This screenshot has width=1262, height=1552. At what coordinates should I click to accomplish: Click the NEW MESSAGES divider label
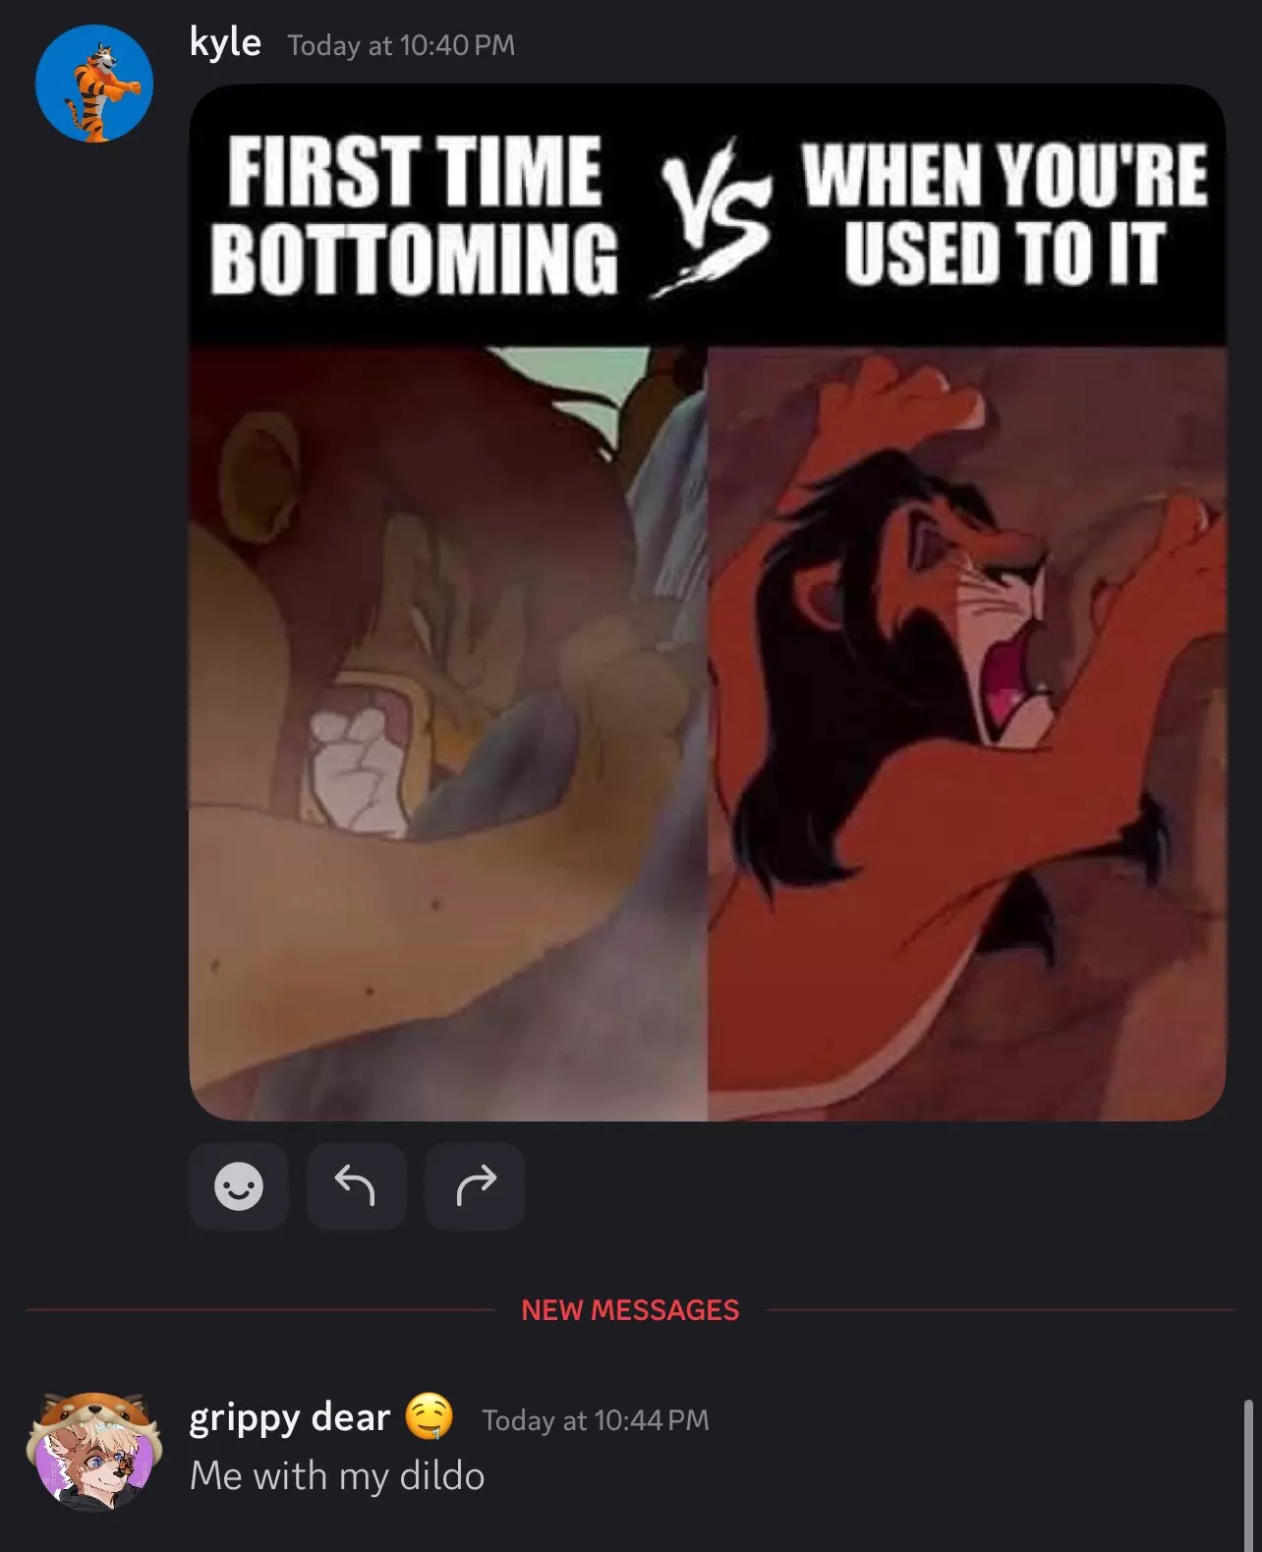click(x=630, y=1310)
